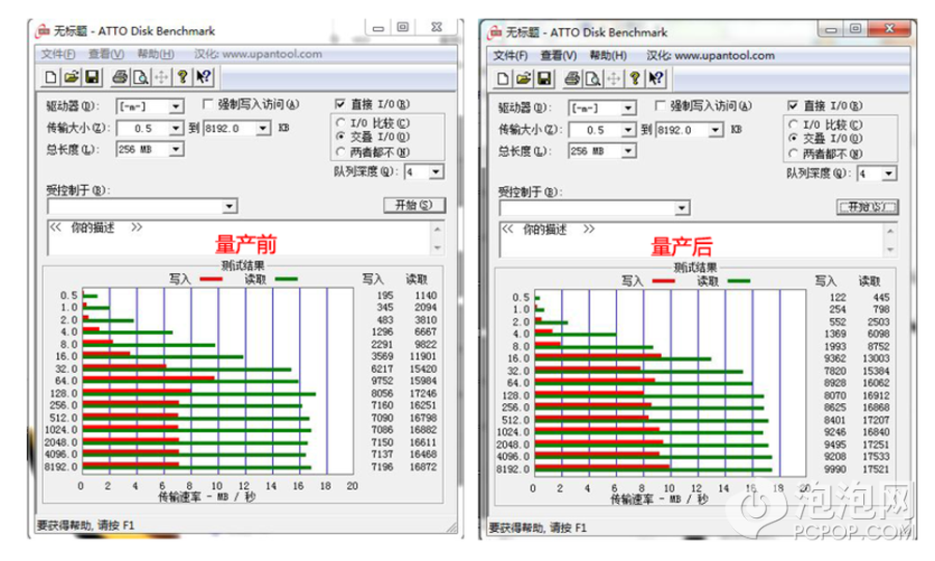The image size is (935, 561).
Task: Click the Open folder icon in right window
Action: (x=524, y=79)
